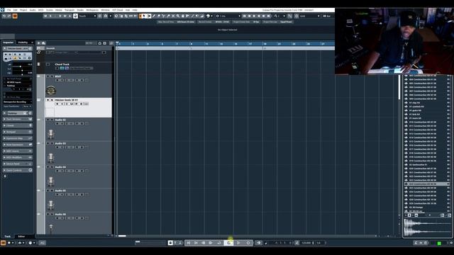The image size is (454, 255).
Task: Solo the Audio 02 track
Action: click(x=52, y=120)
